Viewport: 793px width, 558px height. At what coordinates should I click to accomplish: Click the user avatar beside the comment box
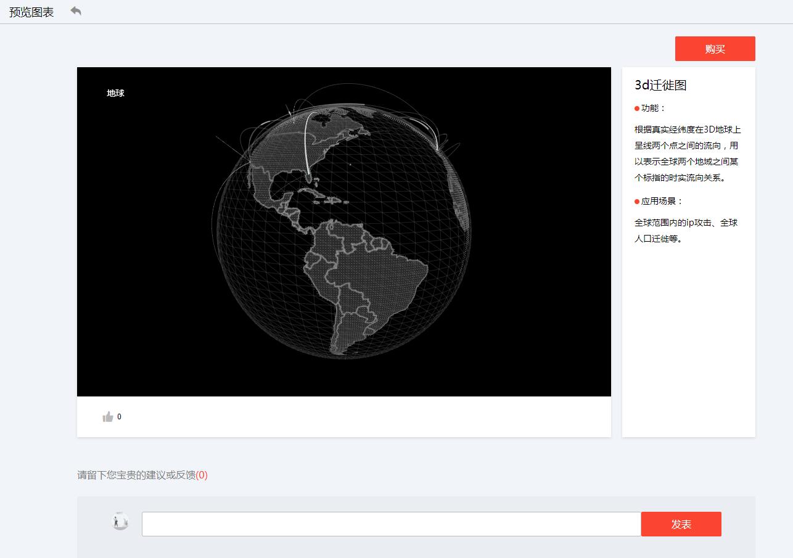120,521
